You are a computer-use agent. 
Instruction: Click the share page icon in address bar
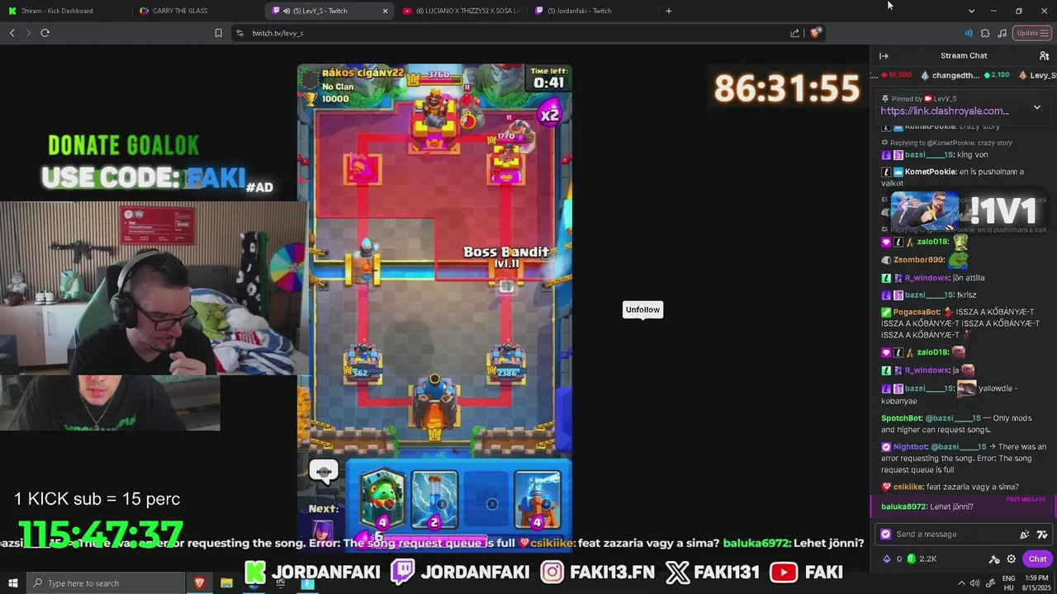point(794,33)
